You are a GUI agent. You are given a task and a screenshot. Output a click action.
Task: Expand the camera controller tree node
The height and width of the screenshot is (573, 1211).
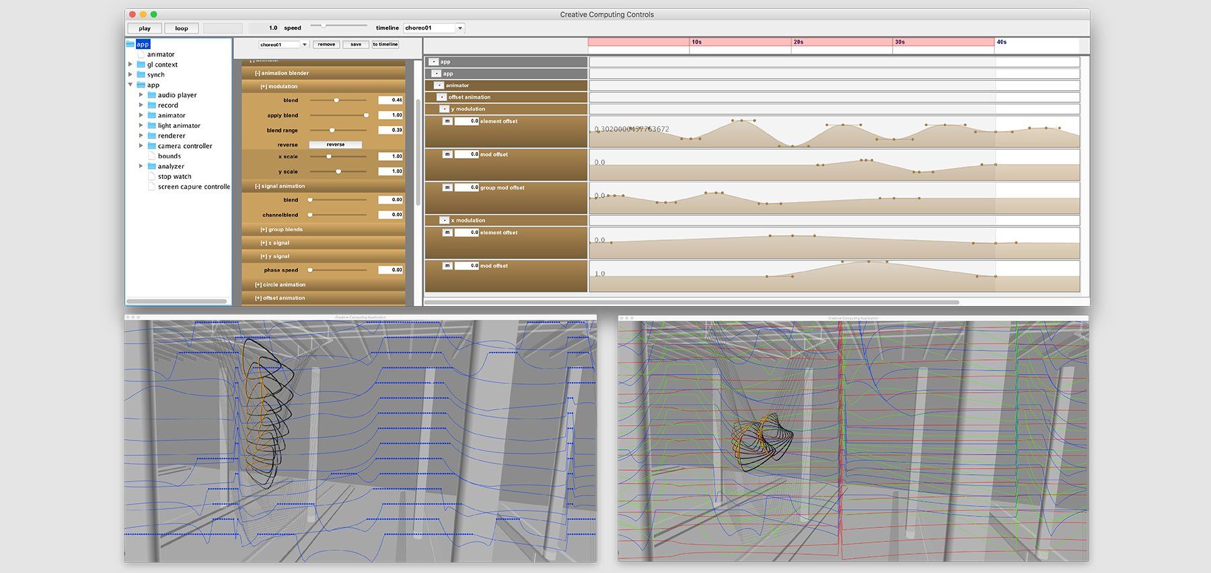(x=141, y=145)
